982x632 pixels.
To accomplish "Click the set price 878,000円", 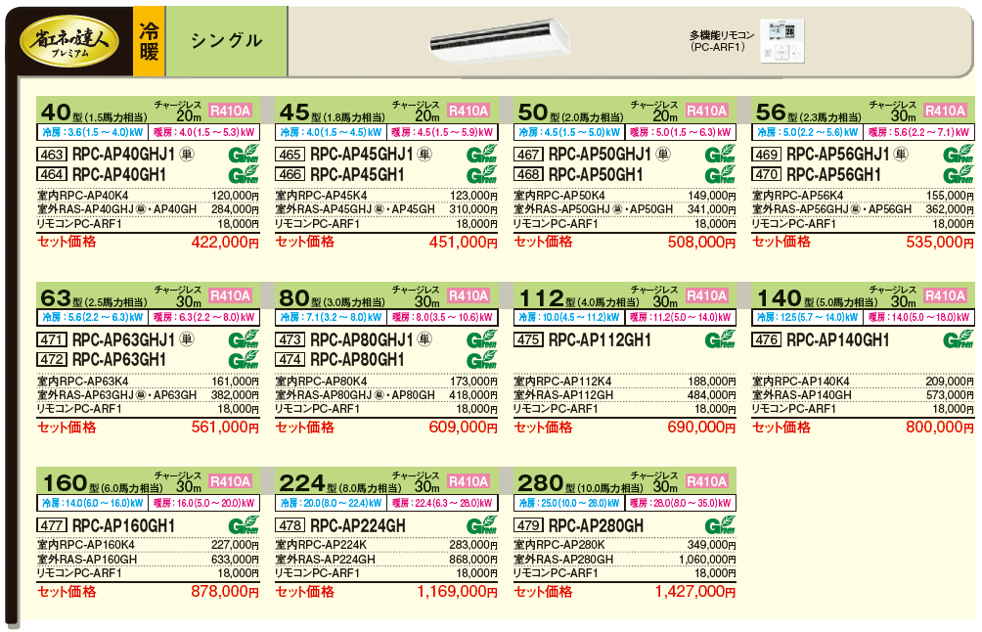I will 225,591.
